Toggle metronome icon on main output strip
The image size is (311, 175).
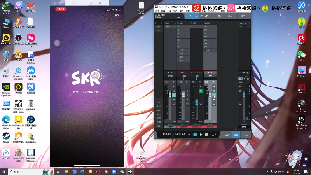240,79
